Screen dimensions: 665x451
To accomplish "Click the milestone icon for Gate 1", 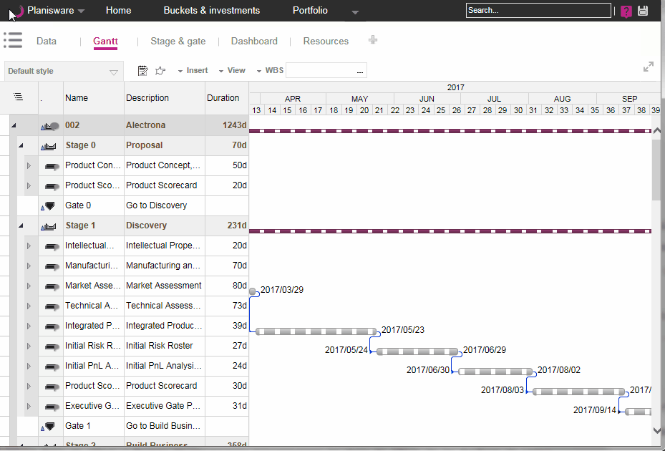I will (49, 427).
